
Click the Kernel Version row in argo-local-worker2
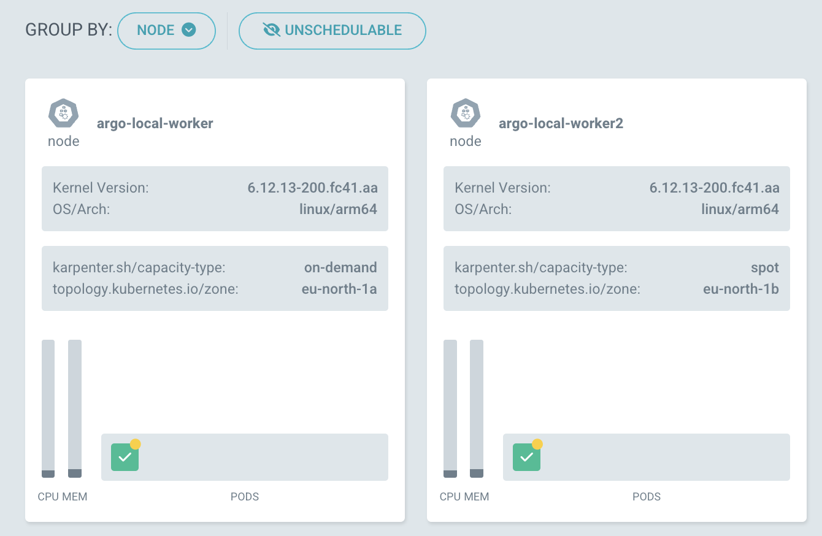[616, 188]
